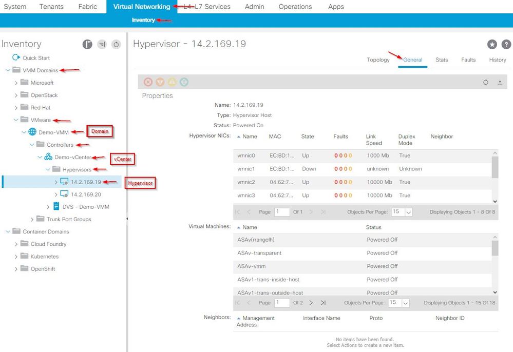Expand the 14.2.169.19 hypervisor node
Viewport: 513px width, 352px height.
(x=56, y=182)
